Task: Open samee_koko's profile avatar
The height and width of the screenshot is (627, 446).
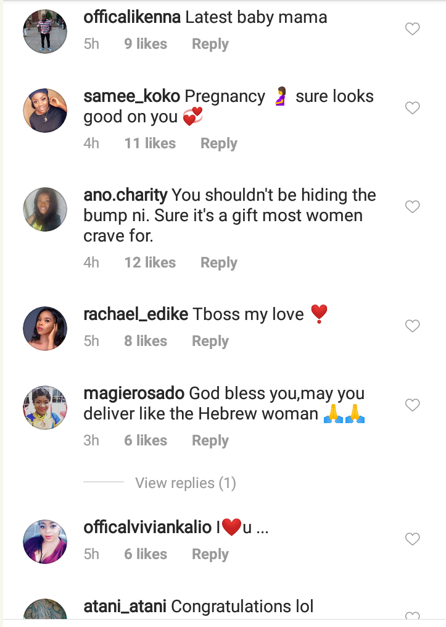Action: (45, 111)
